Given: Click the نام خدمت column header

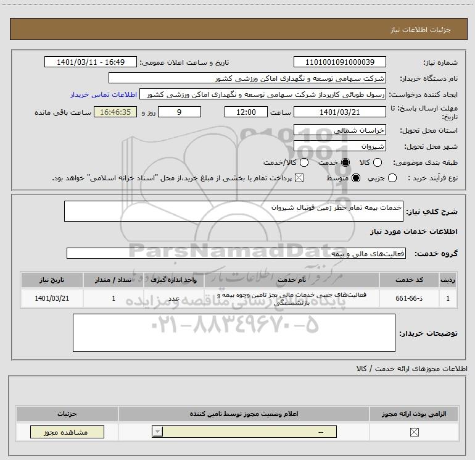Looking at the screenshot, I should (292, 280).
